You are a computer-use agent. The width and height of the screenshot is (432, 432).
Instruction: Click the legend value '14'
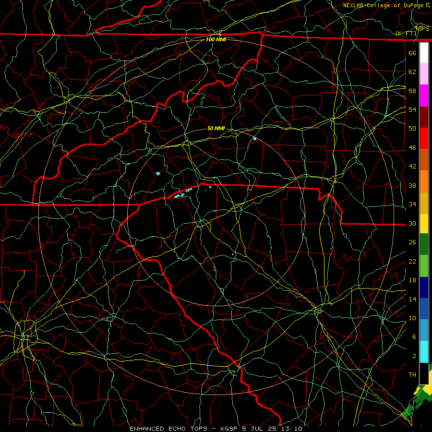tap(412, 299)
